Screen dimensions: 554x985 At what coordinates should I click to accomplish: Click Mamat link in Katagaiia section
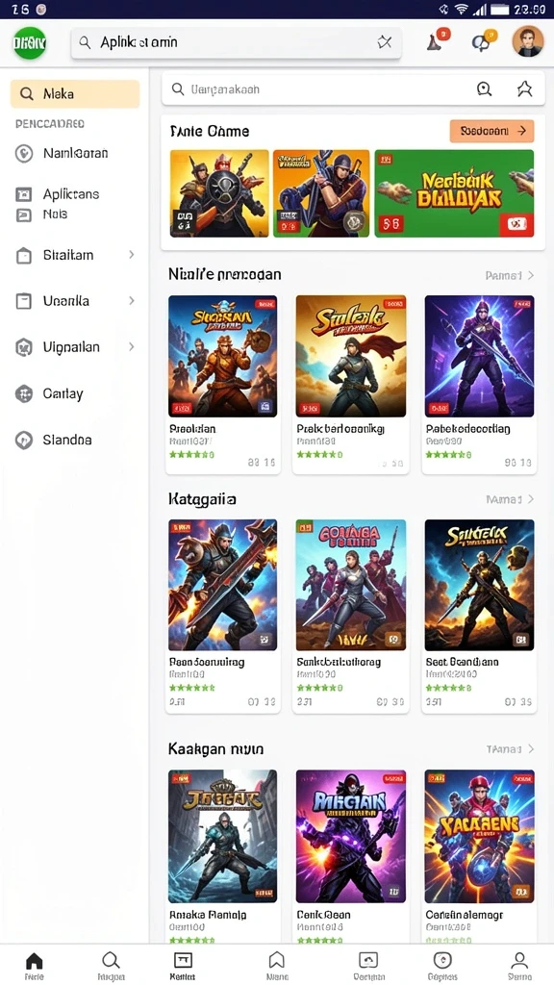[x=509, y=499]
